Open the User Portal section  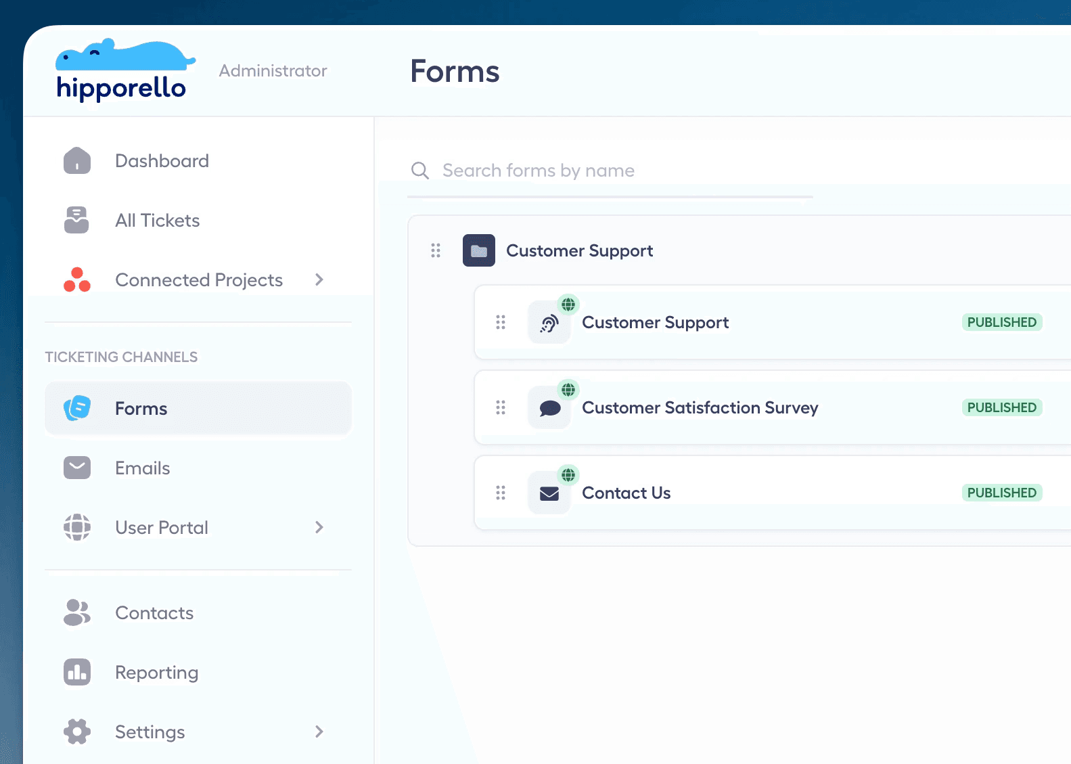(x=198, y=527)
